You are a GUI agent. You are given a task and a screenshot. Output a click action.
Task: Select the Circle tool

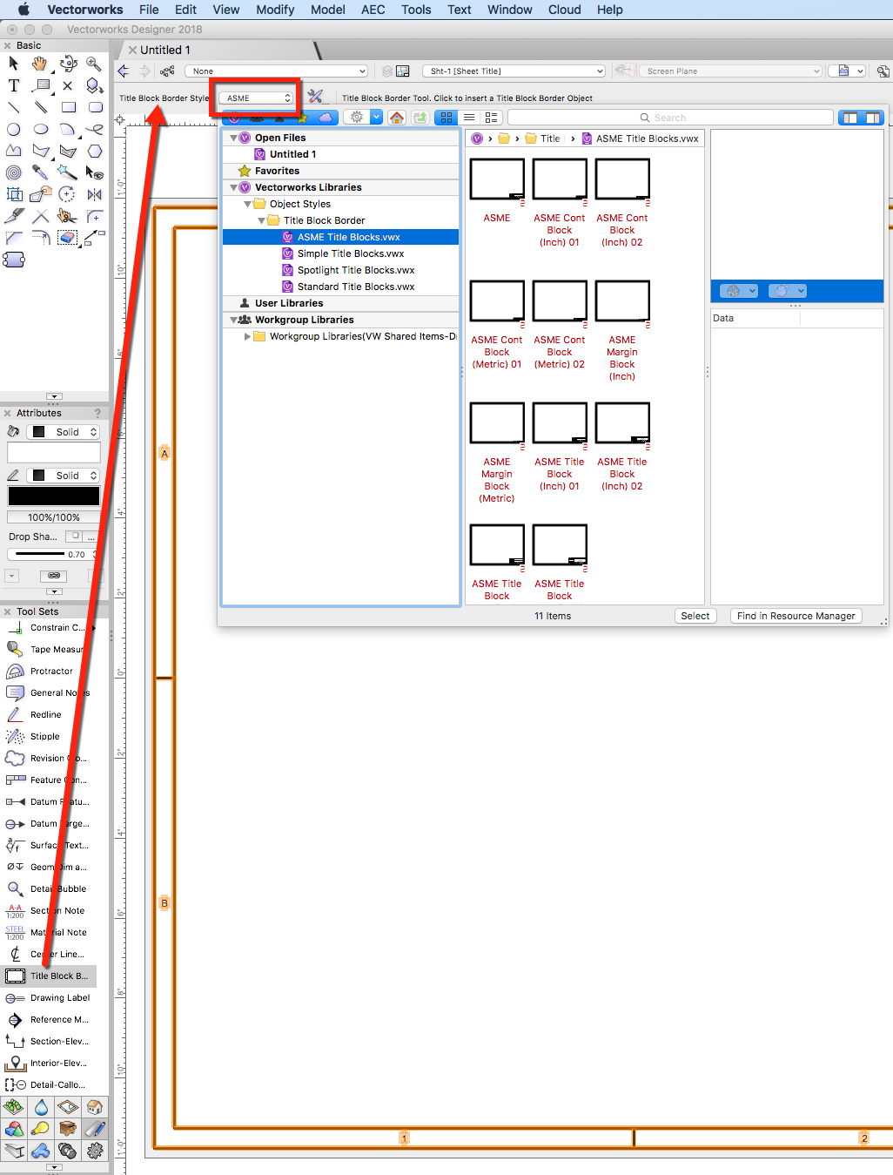click(13, 129)
